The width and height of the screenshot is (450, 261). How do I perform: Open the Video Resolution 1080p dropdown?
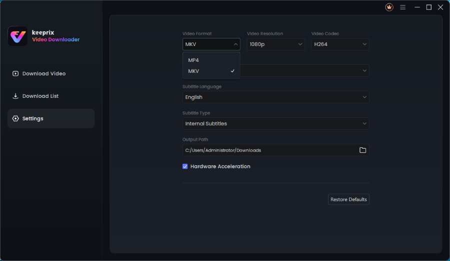275,44
